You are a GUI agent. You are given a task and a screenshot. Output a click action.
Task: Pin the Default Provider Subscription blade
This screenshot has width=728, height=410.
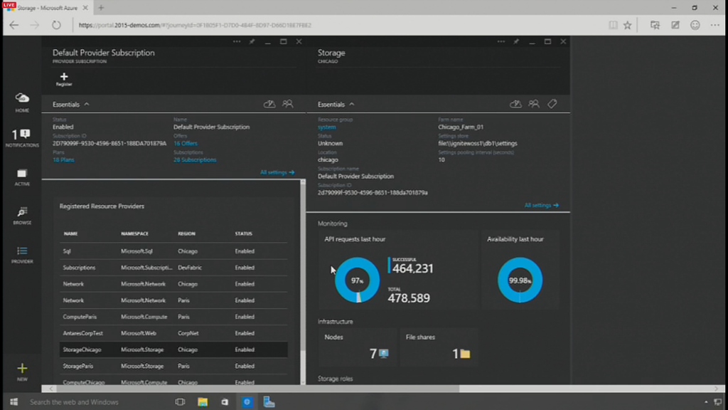click(x=252, y=42)
